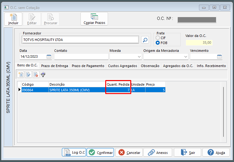
Task: Click the Quant. Pedida cell value 7
Action: click(118, 90)
